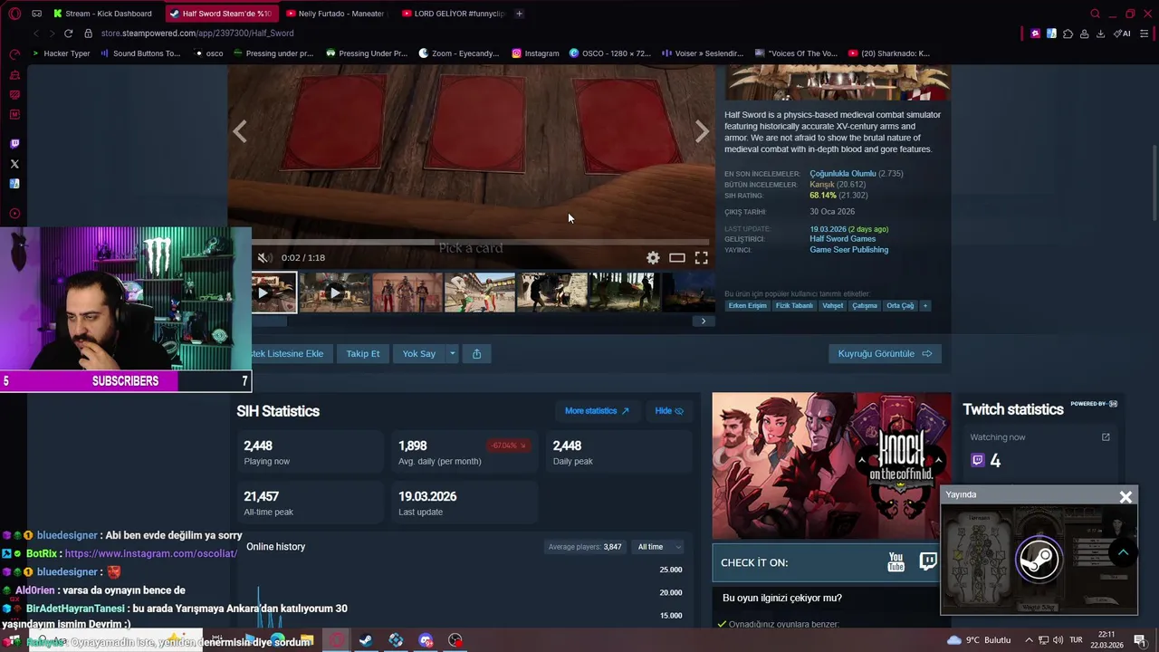Advance thumbnail strip with right arrow
The width and height of the screenshot is (1159, 652).
click(x=704, y=321)
